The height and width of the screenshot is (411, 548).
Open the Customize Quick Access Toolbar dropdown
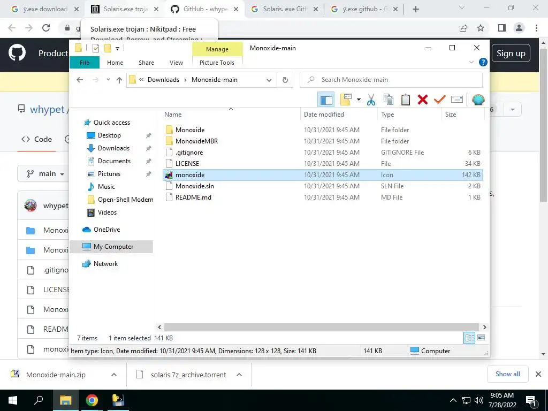tap(117, 49)
